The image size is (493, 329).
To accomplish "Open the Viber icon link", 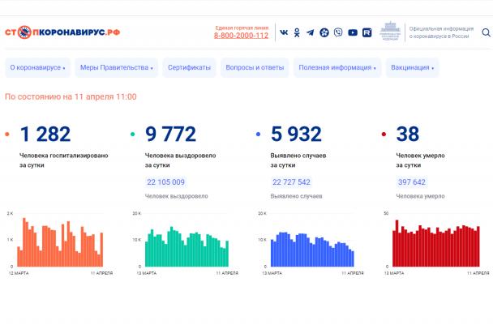I will 338,33.
